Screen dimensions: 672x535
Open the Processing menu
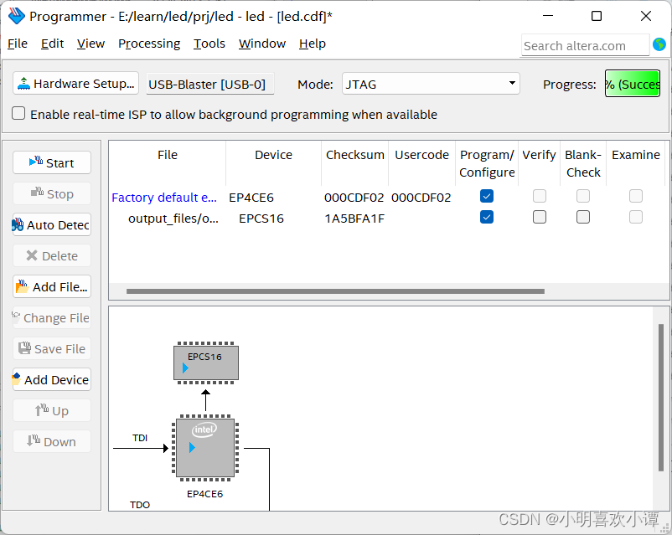[149, 44]
